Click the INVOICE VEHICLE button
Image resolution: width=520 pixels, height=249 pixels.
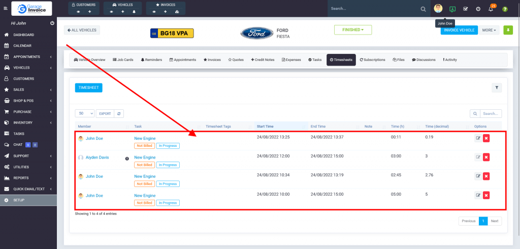pyautogui.click(x=459, y=30)
